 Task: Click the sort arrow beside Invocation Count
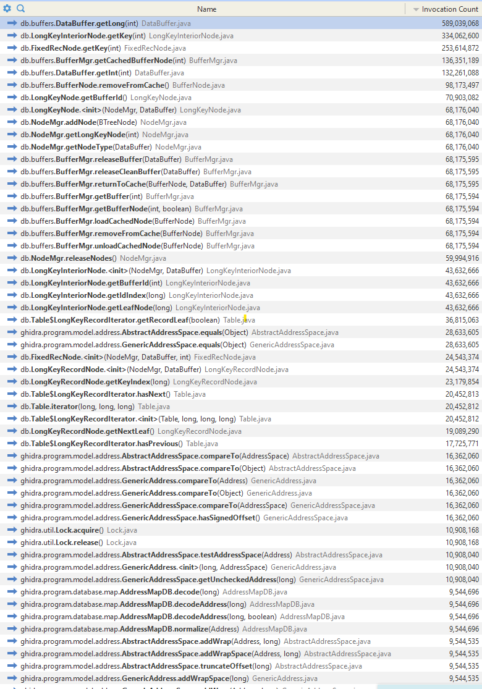pyautogui.click(x=416, y=9)
